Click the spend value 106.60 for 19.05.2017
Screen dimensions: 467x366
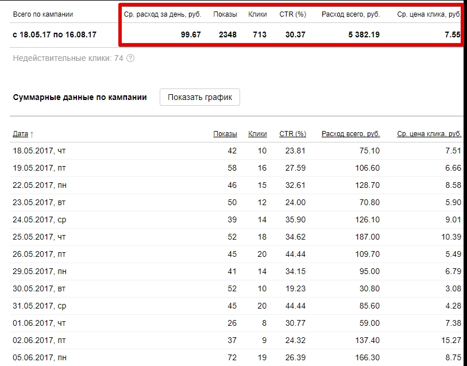point(368,168)
